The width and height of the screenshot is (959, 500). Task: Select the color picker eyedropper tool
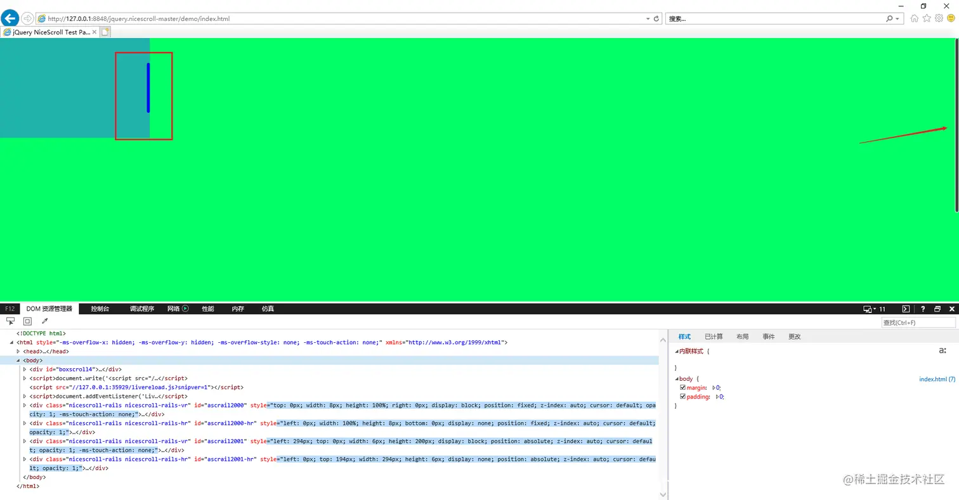[x=44, y=321]
